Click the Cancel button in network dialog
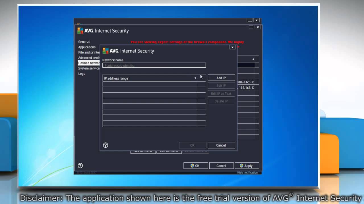364x204 pixels. (x=221, y=145)
